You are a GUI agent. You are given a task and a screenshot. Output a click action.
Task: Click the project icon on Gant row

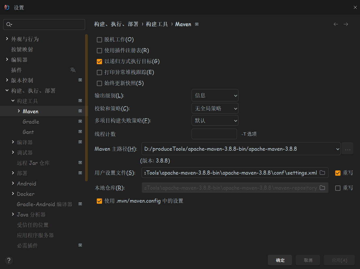[x=80, y=132]
